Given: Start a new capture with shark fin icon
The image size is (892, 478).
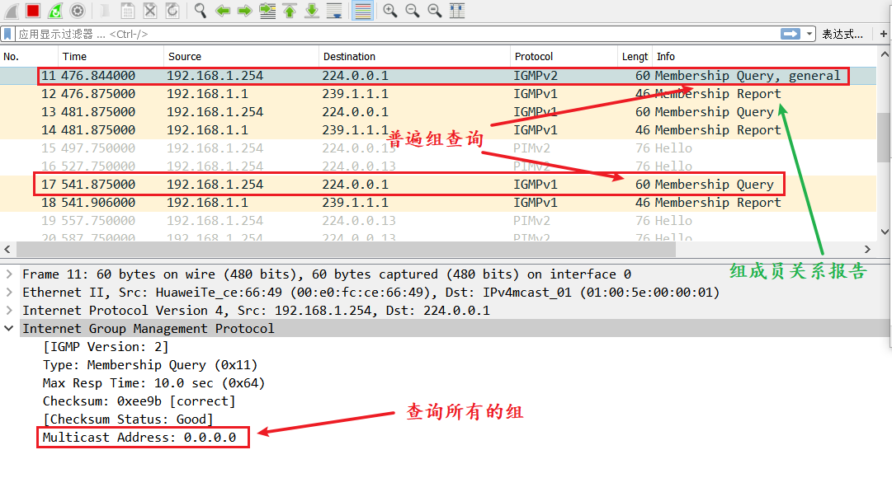Looking at the screenshot, I should (x=12, y=10).
